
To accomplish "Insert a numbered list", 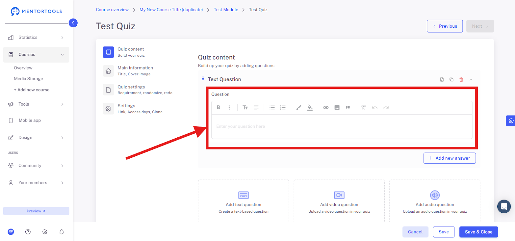I will coord(283,107).
